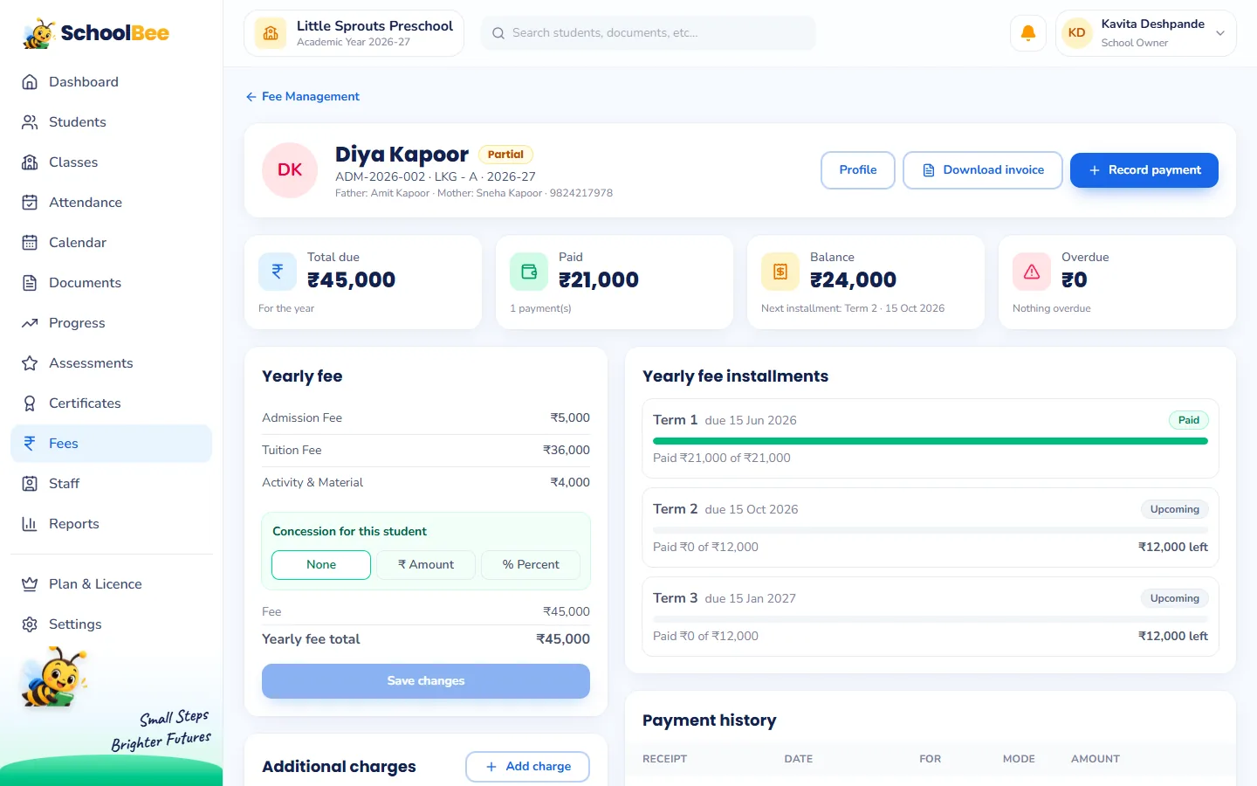The height and width of the screenshot is (786, 1257).
Task: Open Little Sprouts Preschool school selector
Action: [x=354, y=33]
